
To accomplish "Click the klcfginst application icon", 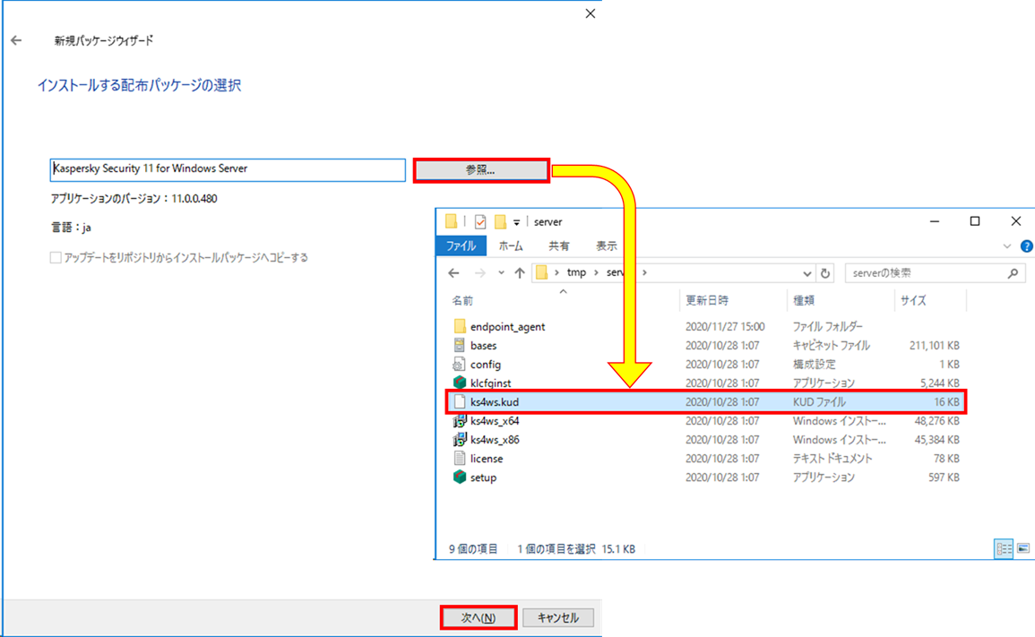I will (460, 383).
